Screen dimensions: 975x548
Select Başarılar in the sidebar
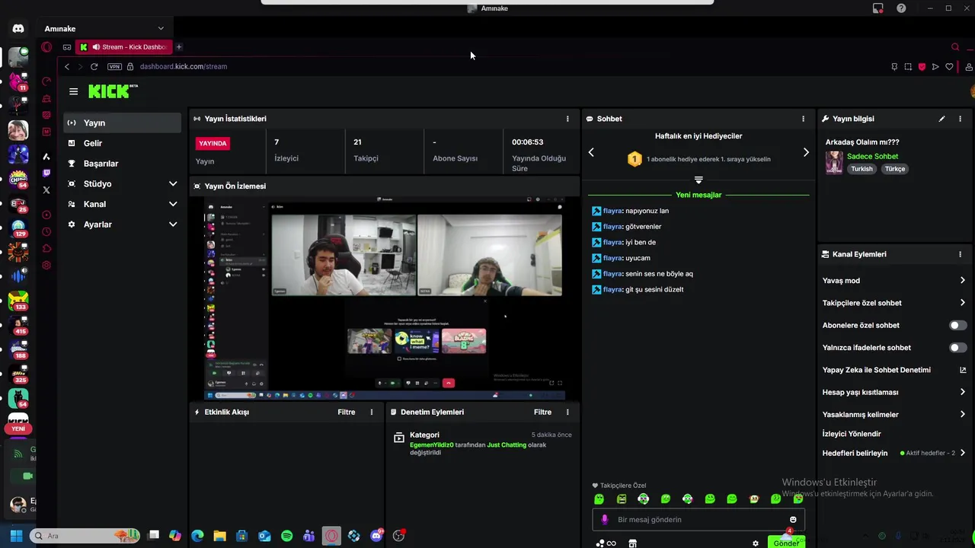tap(123, 164)
